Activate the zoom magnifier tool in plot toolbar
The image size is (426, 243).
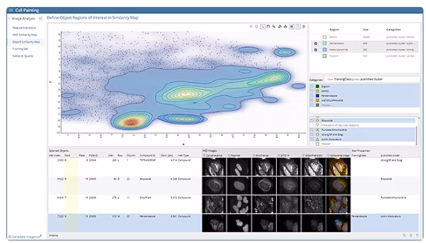(274, 26)
